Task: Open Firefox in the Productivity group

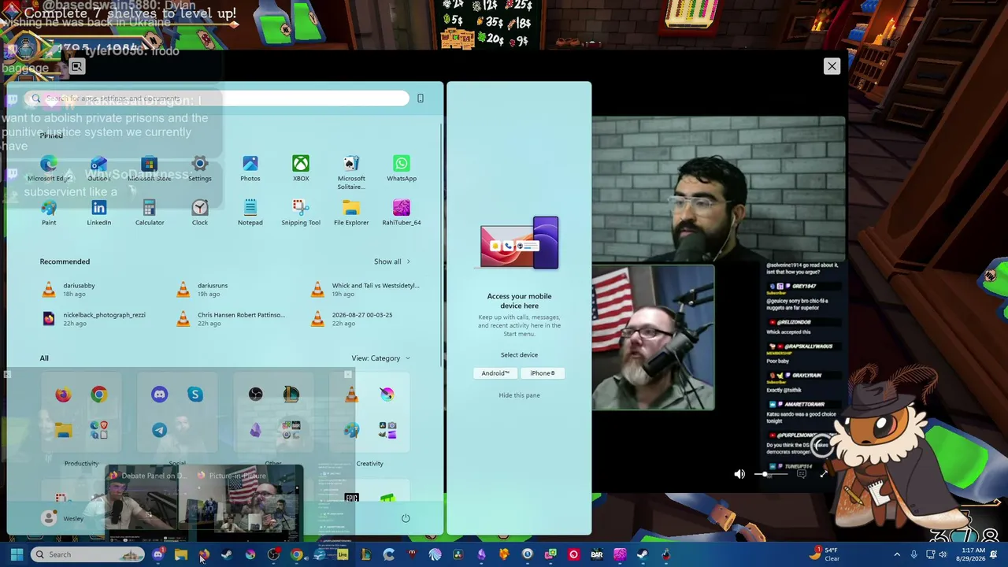Action: (63, 395)
